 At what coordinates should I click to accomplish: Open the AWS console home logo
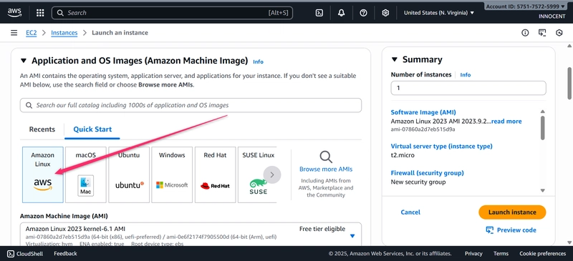[14, 13]
